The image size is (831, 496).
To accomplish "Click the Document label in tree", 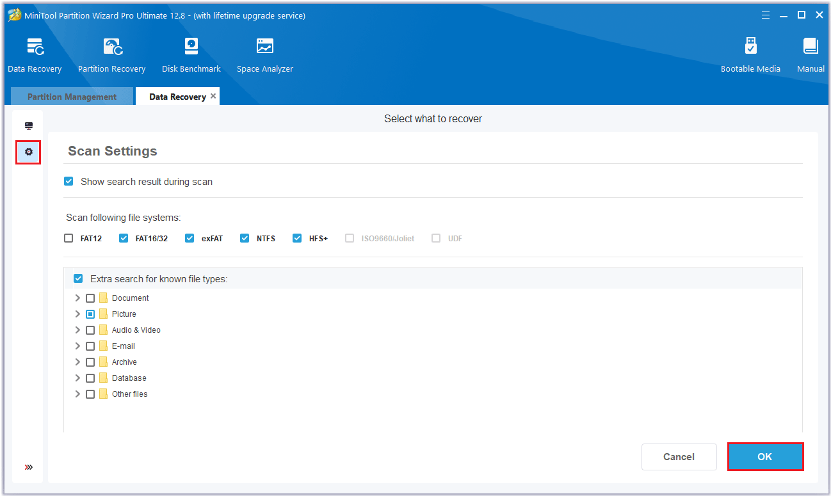I will (x=131, y=298).
